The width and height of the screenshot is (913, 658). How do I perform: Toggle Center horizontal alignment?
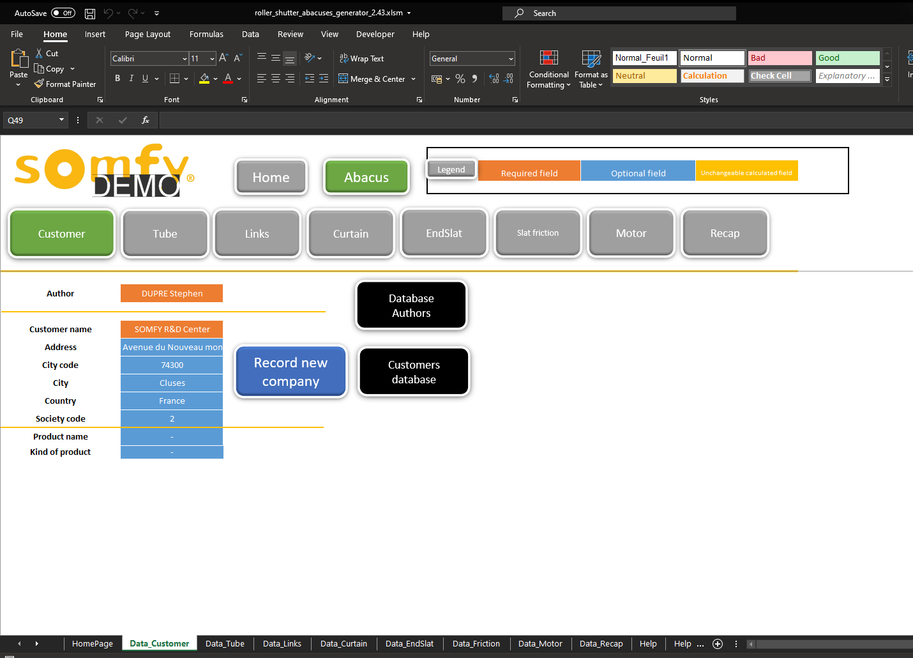(x=276, y=79)
